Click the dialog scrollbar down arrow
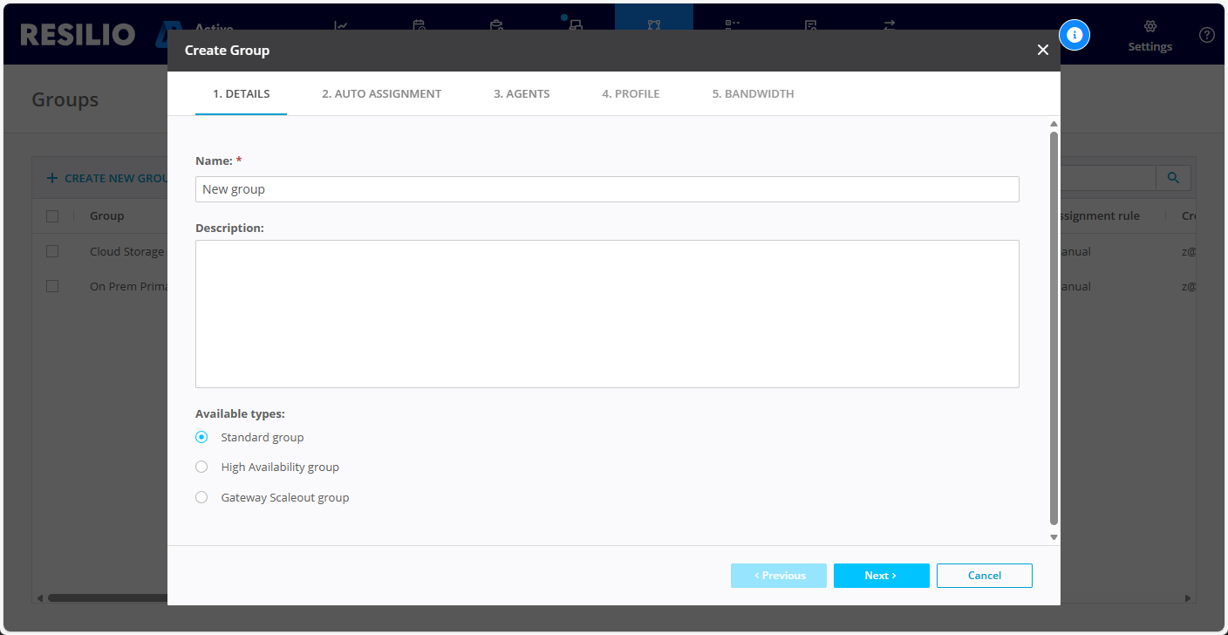Screen dimensions: 1228x635 tap(1054, 537)
